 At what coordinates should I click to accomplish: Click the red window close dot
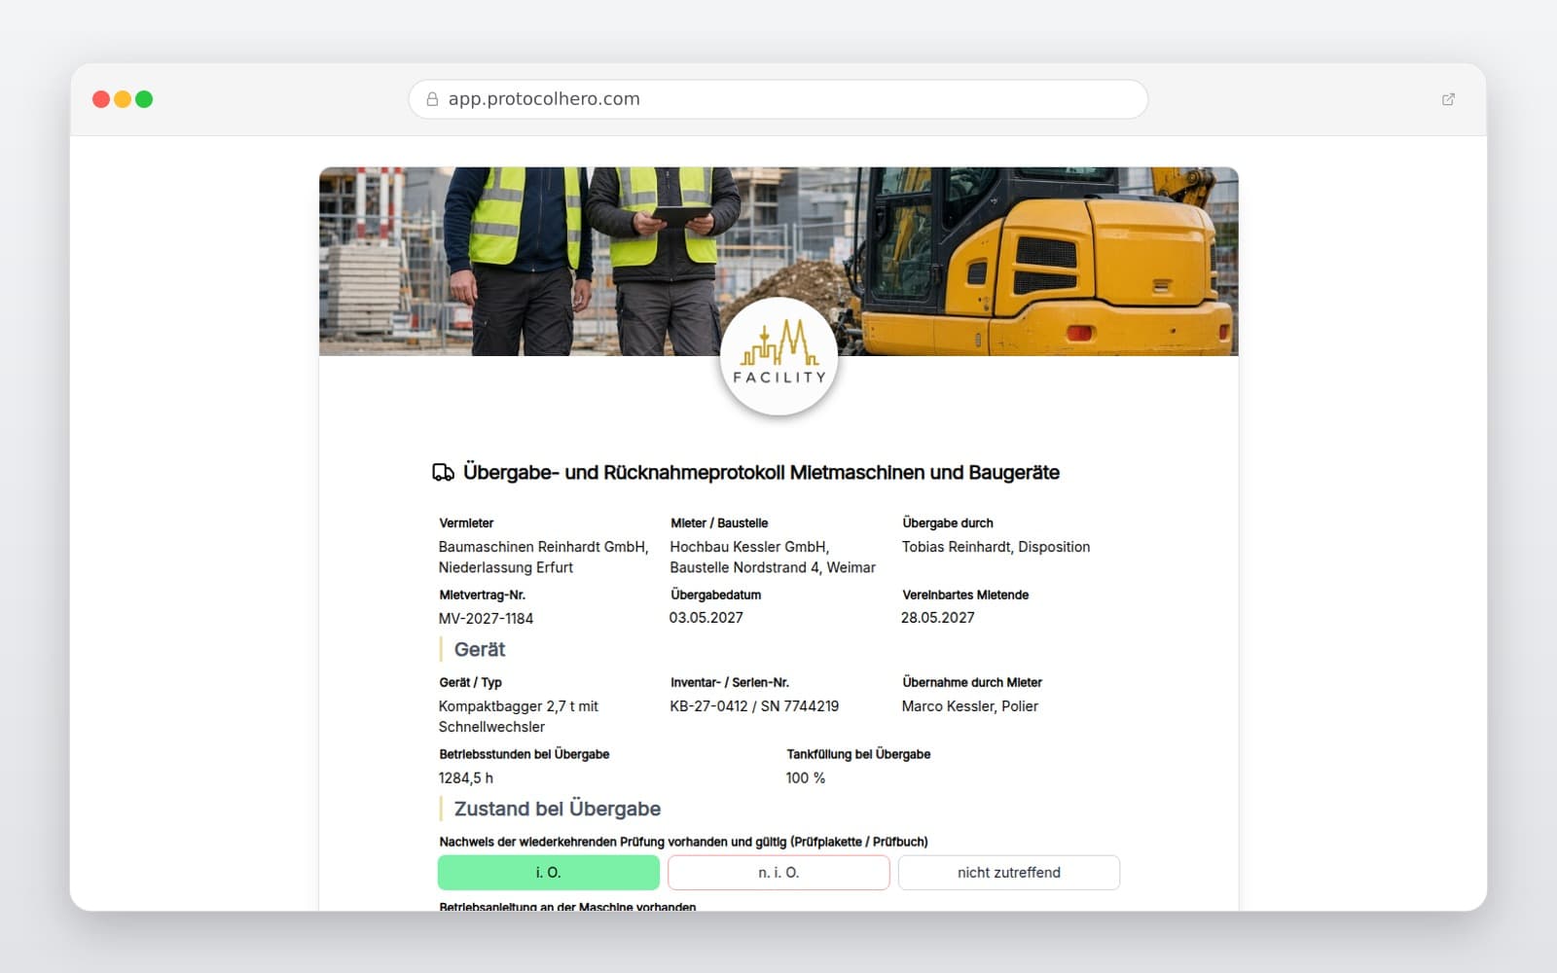[101, 99]
